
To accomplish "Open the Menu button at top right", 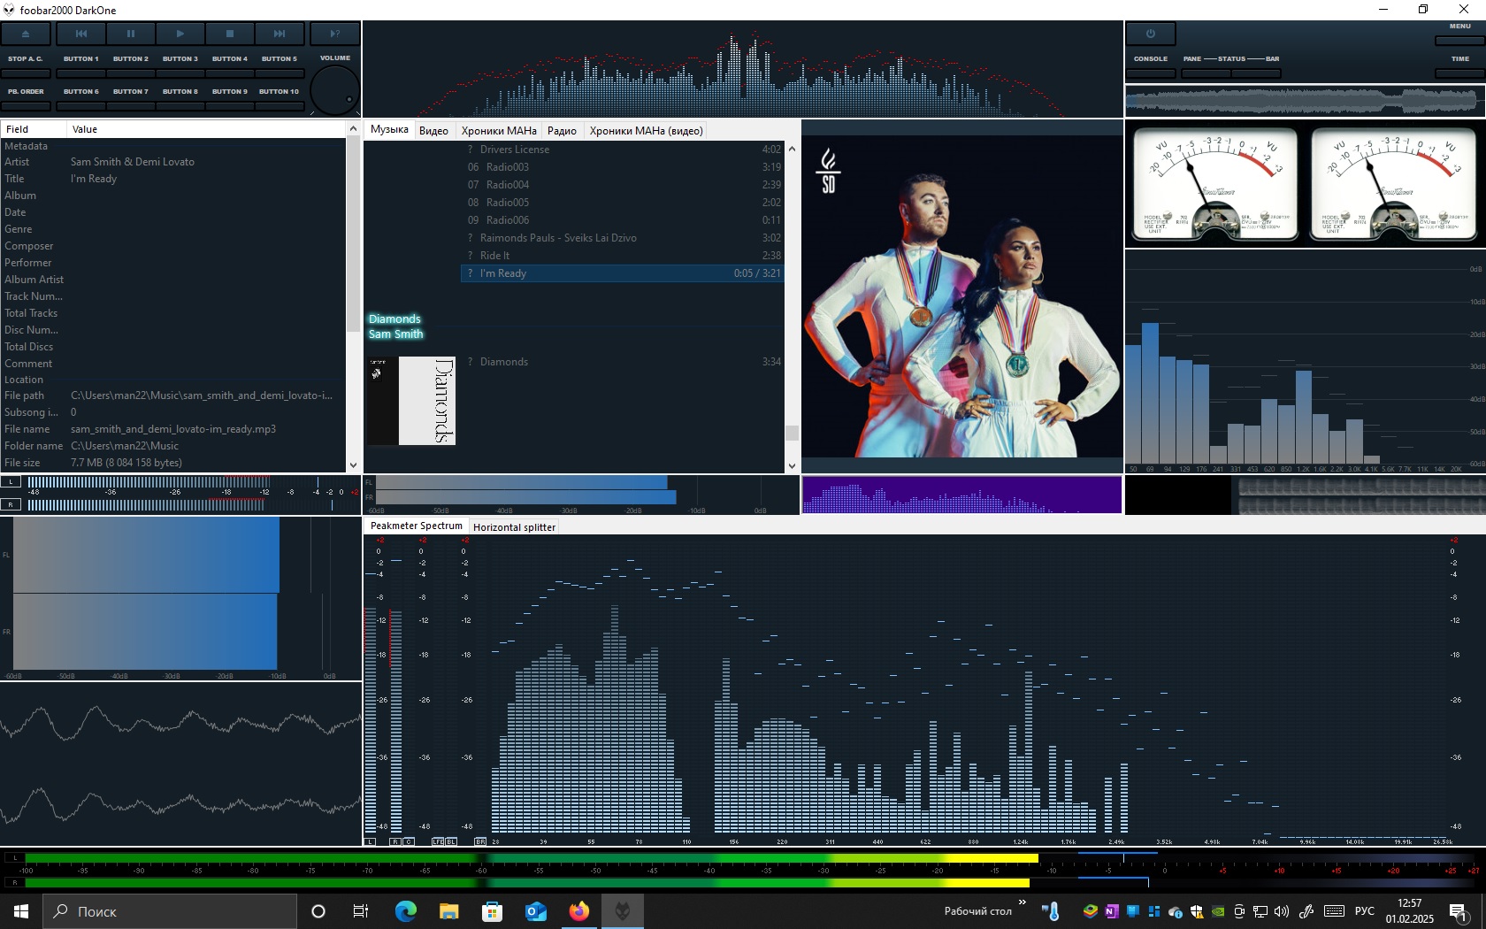I will coord(1459,40).
